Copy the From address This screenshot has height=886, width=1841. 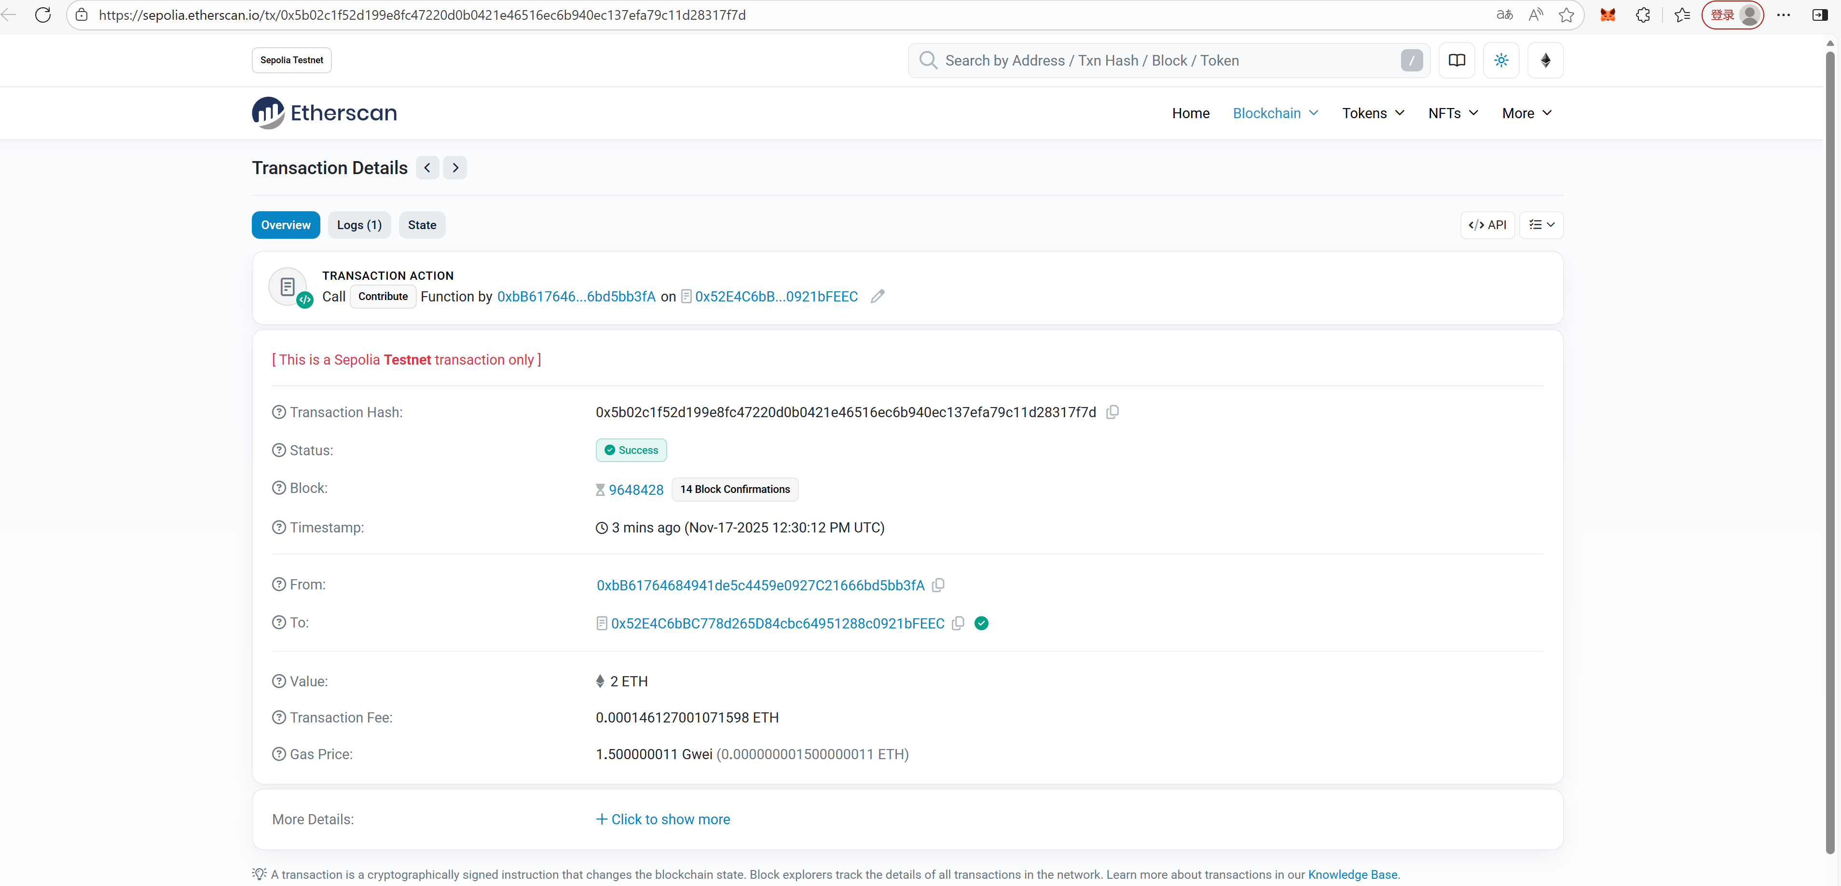click(x=938, y=585)
